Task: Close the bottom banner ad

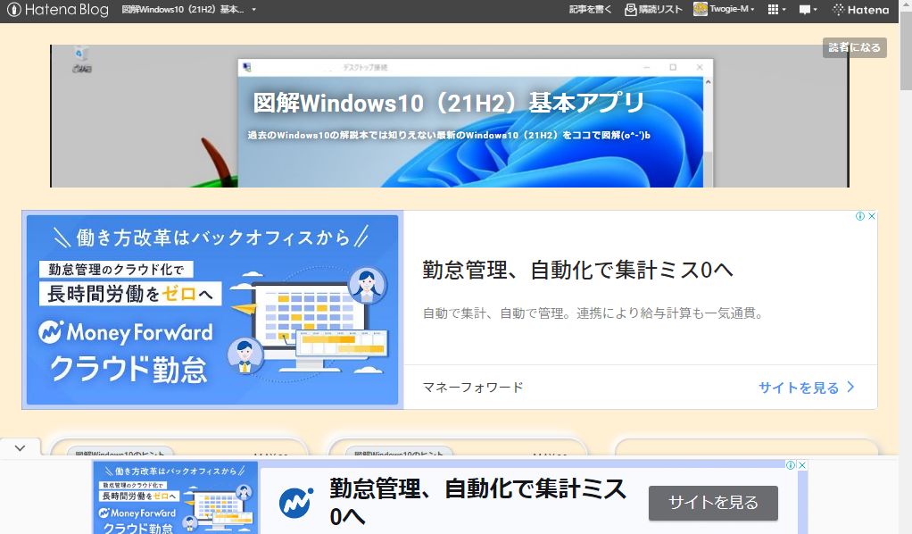Action: click(802, 464)
